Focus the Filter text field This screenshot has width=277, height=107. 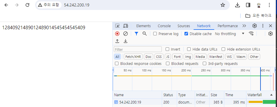coord(138,49)
